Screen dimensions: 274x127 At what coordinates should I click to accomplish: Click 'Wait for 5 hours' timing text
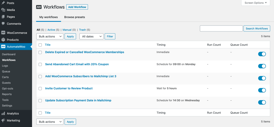[x=166, y=88]
